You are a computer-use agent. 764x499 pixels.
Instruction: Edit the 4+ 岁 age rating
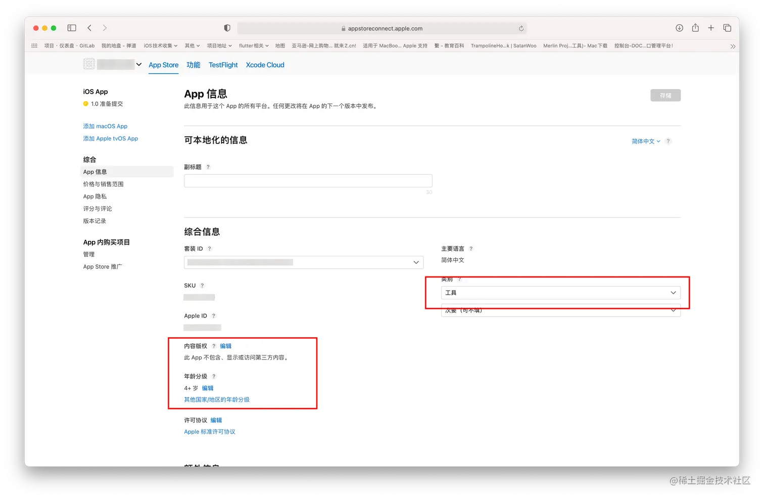[x=208, y=388]
